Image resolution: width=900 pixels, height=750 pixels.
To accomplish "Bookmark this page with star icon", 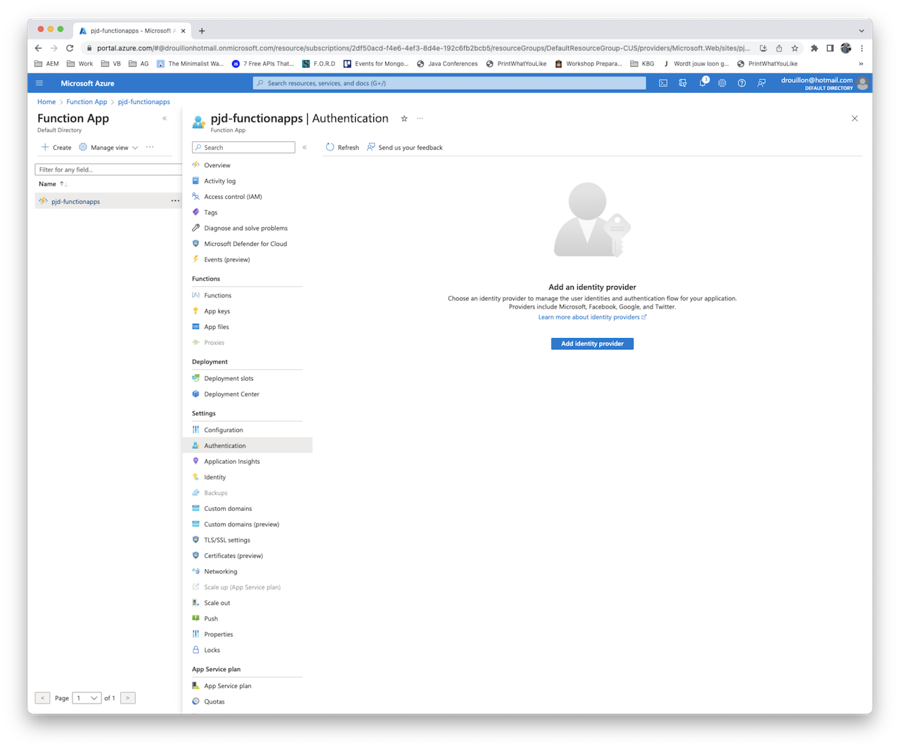I will tap(795, 48).
